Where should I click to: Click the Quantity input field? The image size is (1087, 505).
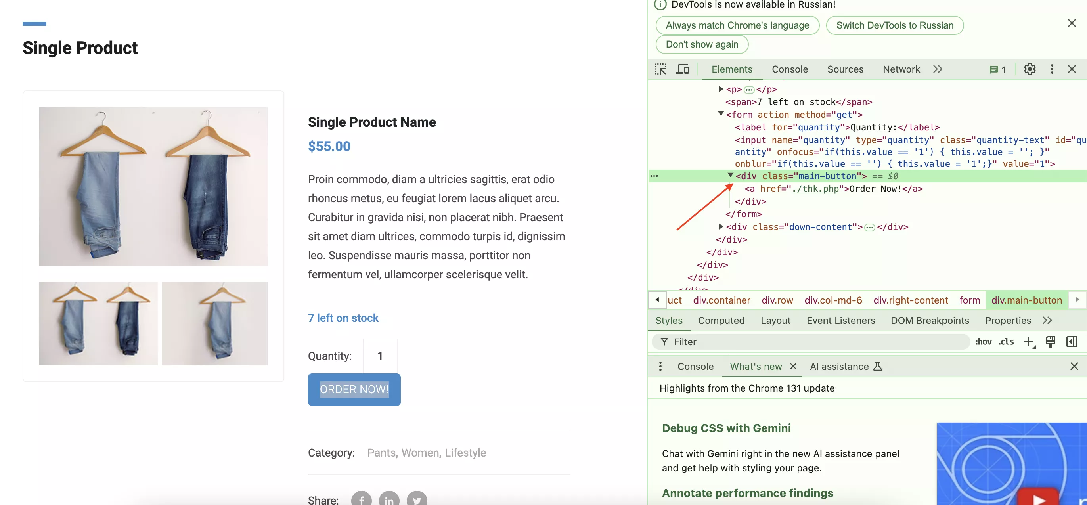tap(380, 356)
